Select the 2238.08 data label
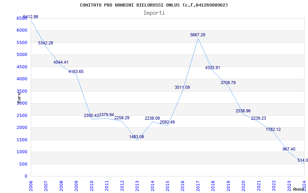Viewport: 308px width, 193px height. [152, 119]
